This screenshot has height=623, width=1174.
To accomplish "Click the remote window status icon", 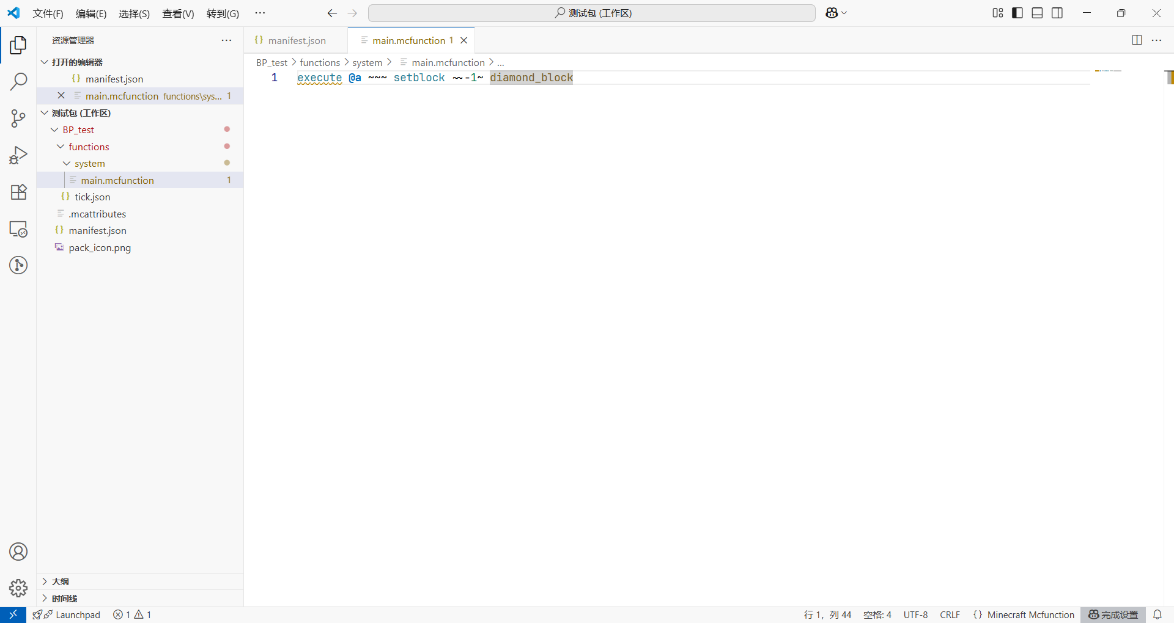I will [x=13, y=614].
